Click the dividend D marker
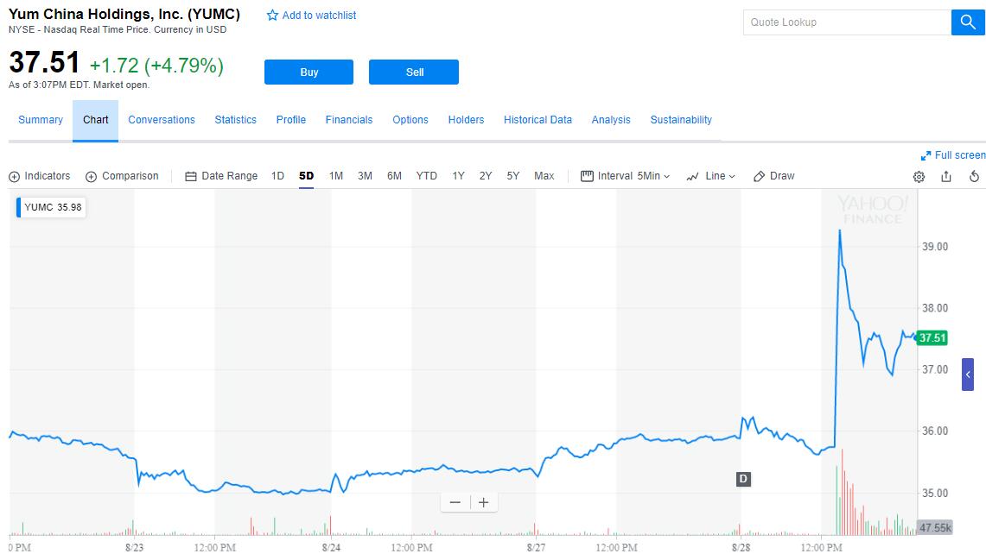The image size is (986, 554). [x=742, y=479]
